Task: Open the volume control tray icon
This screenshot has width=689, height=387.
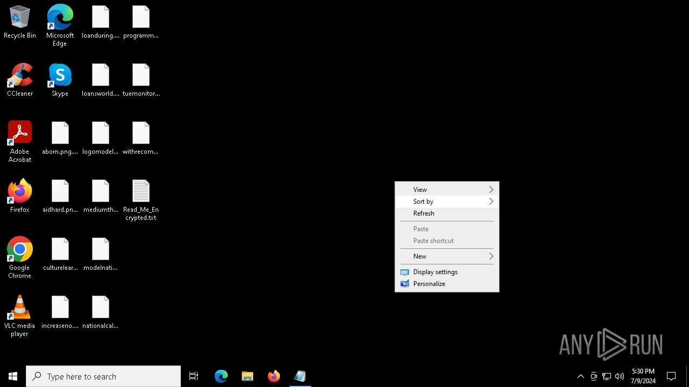Action: click(620, 376)
